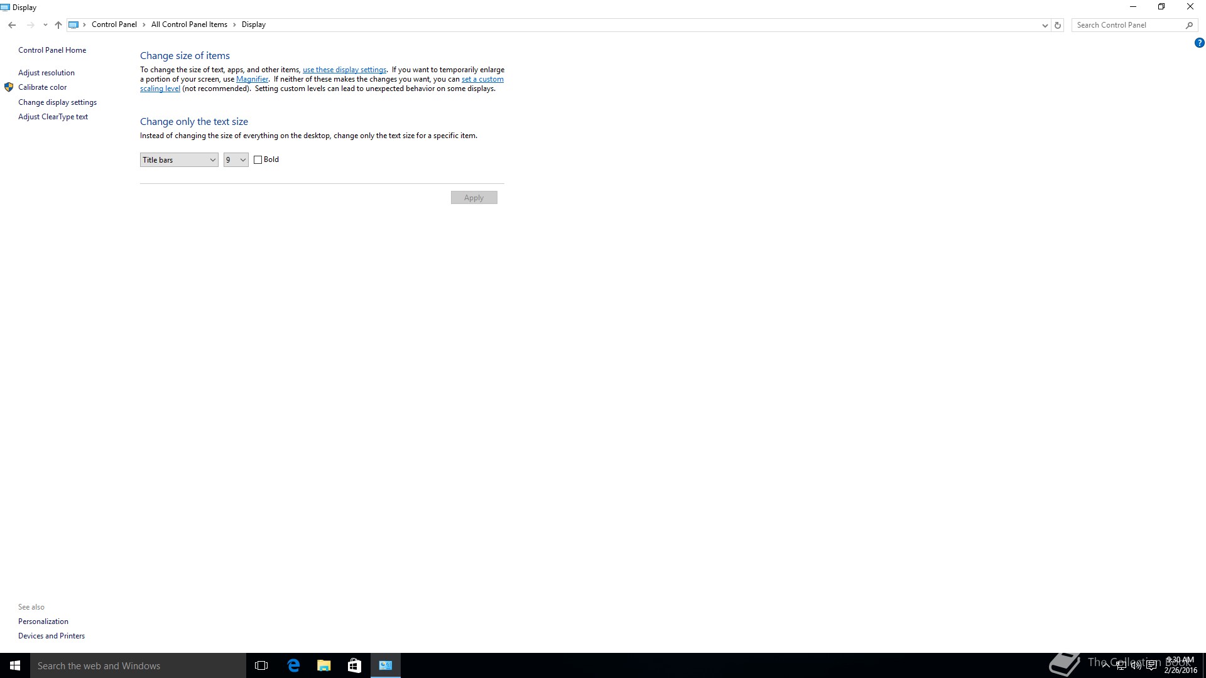Open the font size 9 dropdown

(236, 160)
